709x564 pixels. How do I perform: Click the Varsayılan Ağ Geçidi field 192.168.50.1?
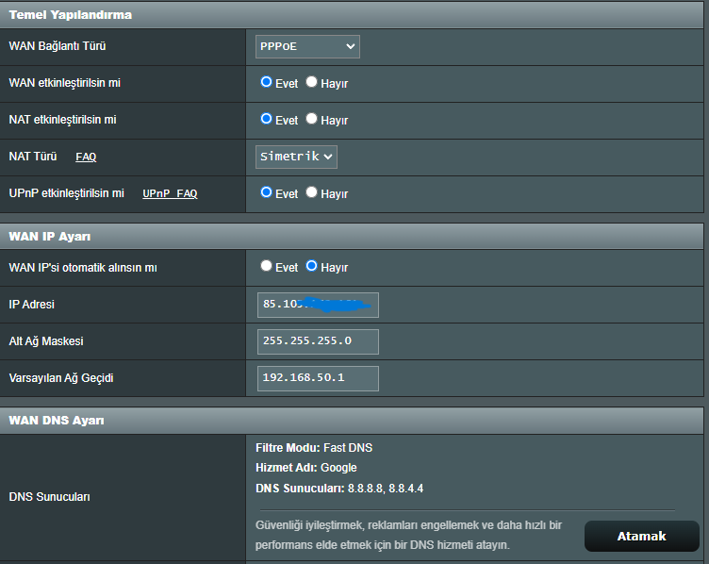click(318, 378)
